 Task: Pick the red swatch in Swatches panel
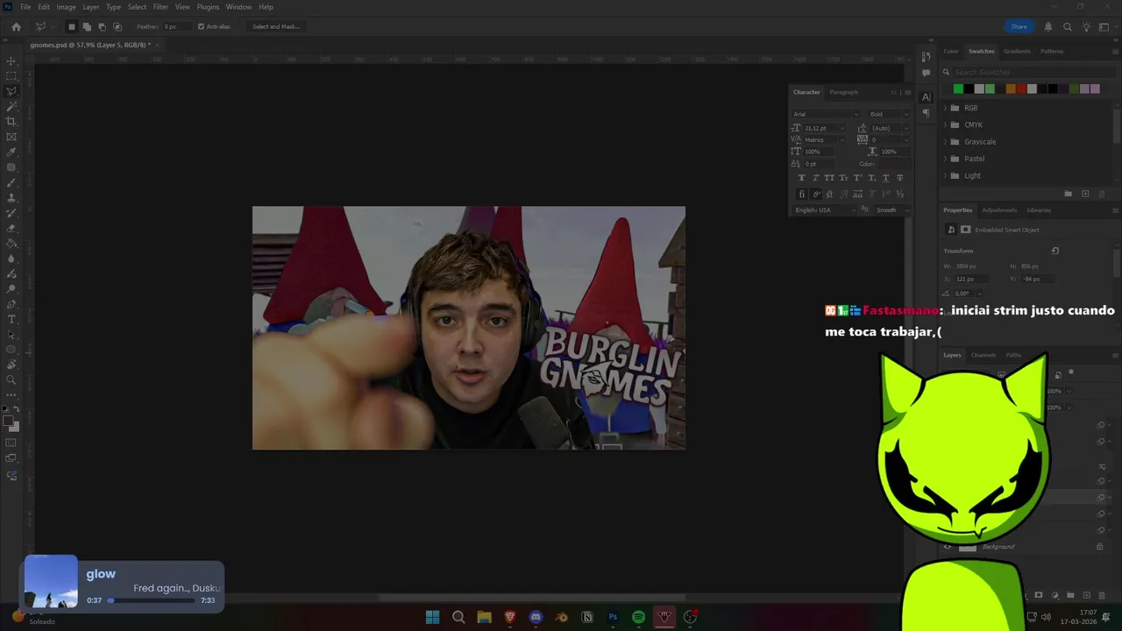click(x=1021, y=89)
